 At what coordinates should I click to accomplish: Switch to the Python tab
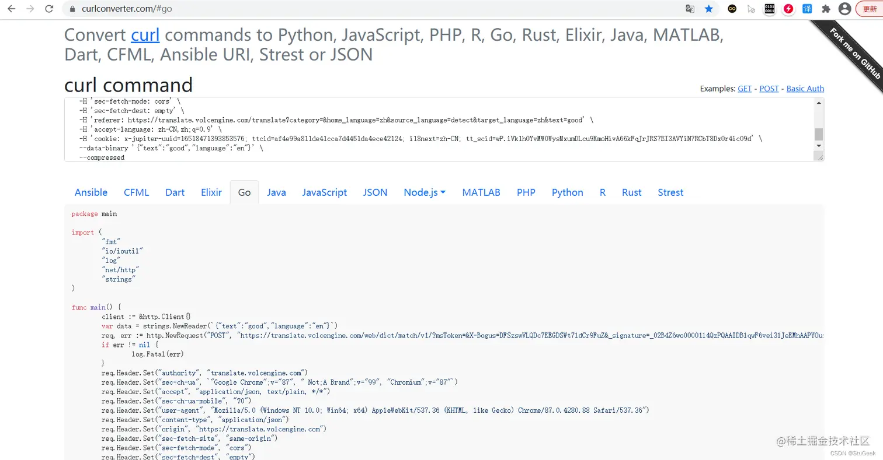568,192
